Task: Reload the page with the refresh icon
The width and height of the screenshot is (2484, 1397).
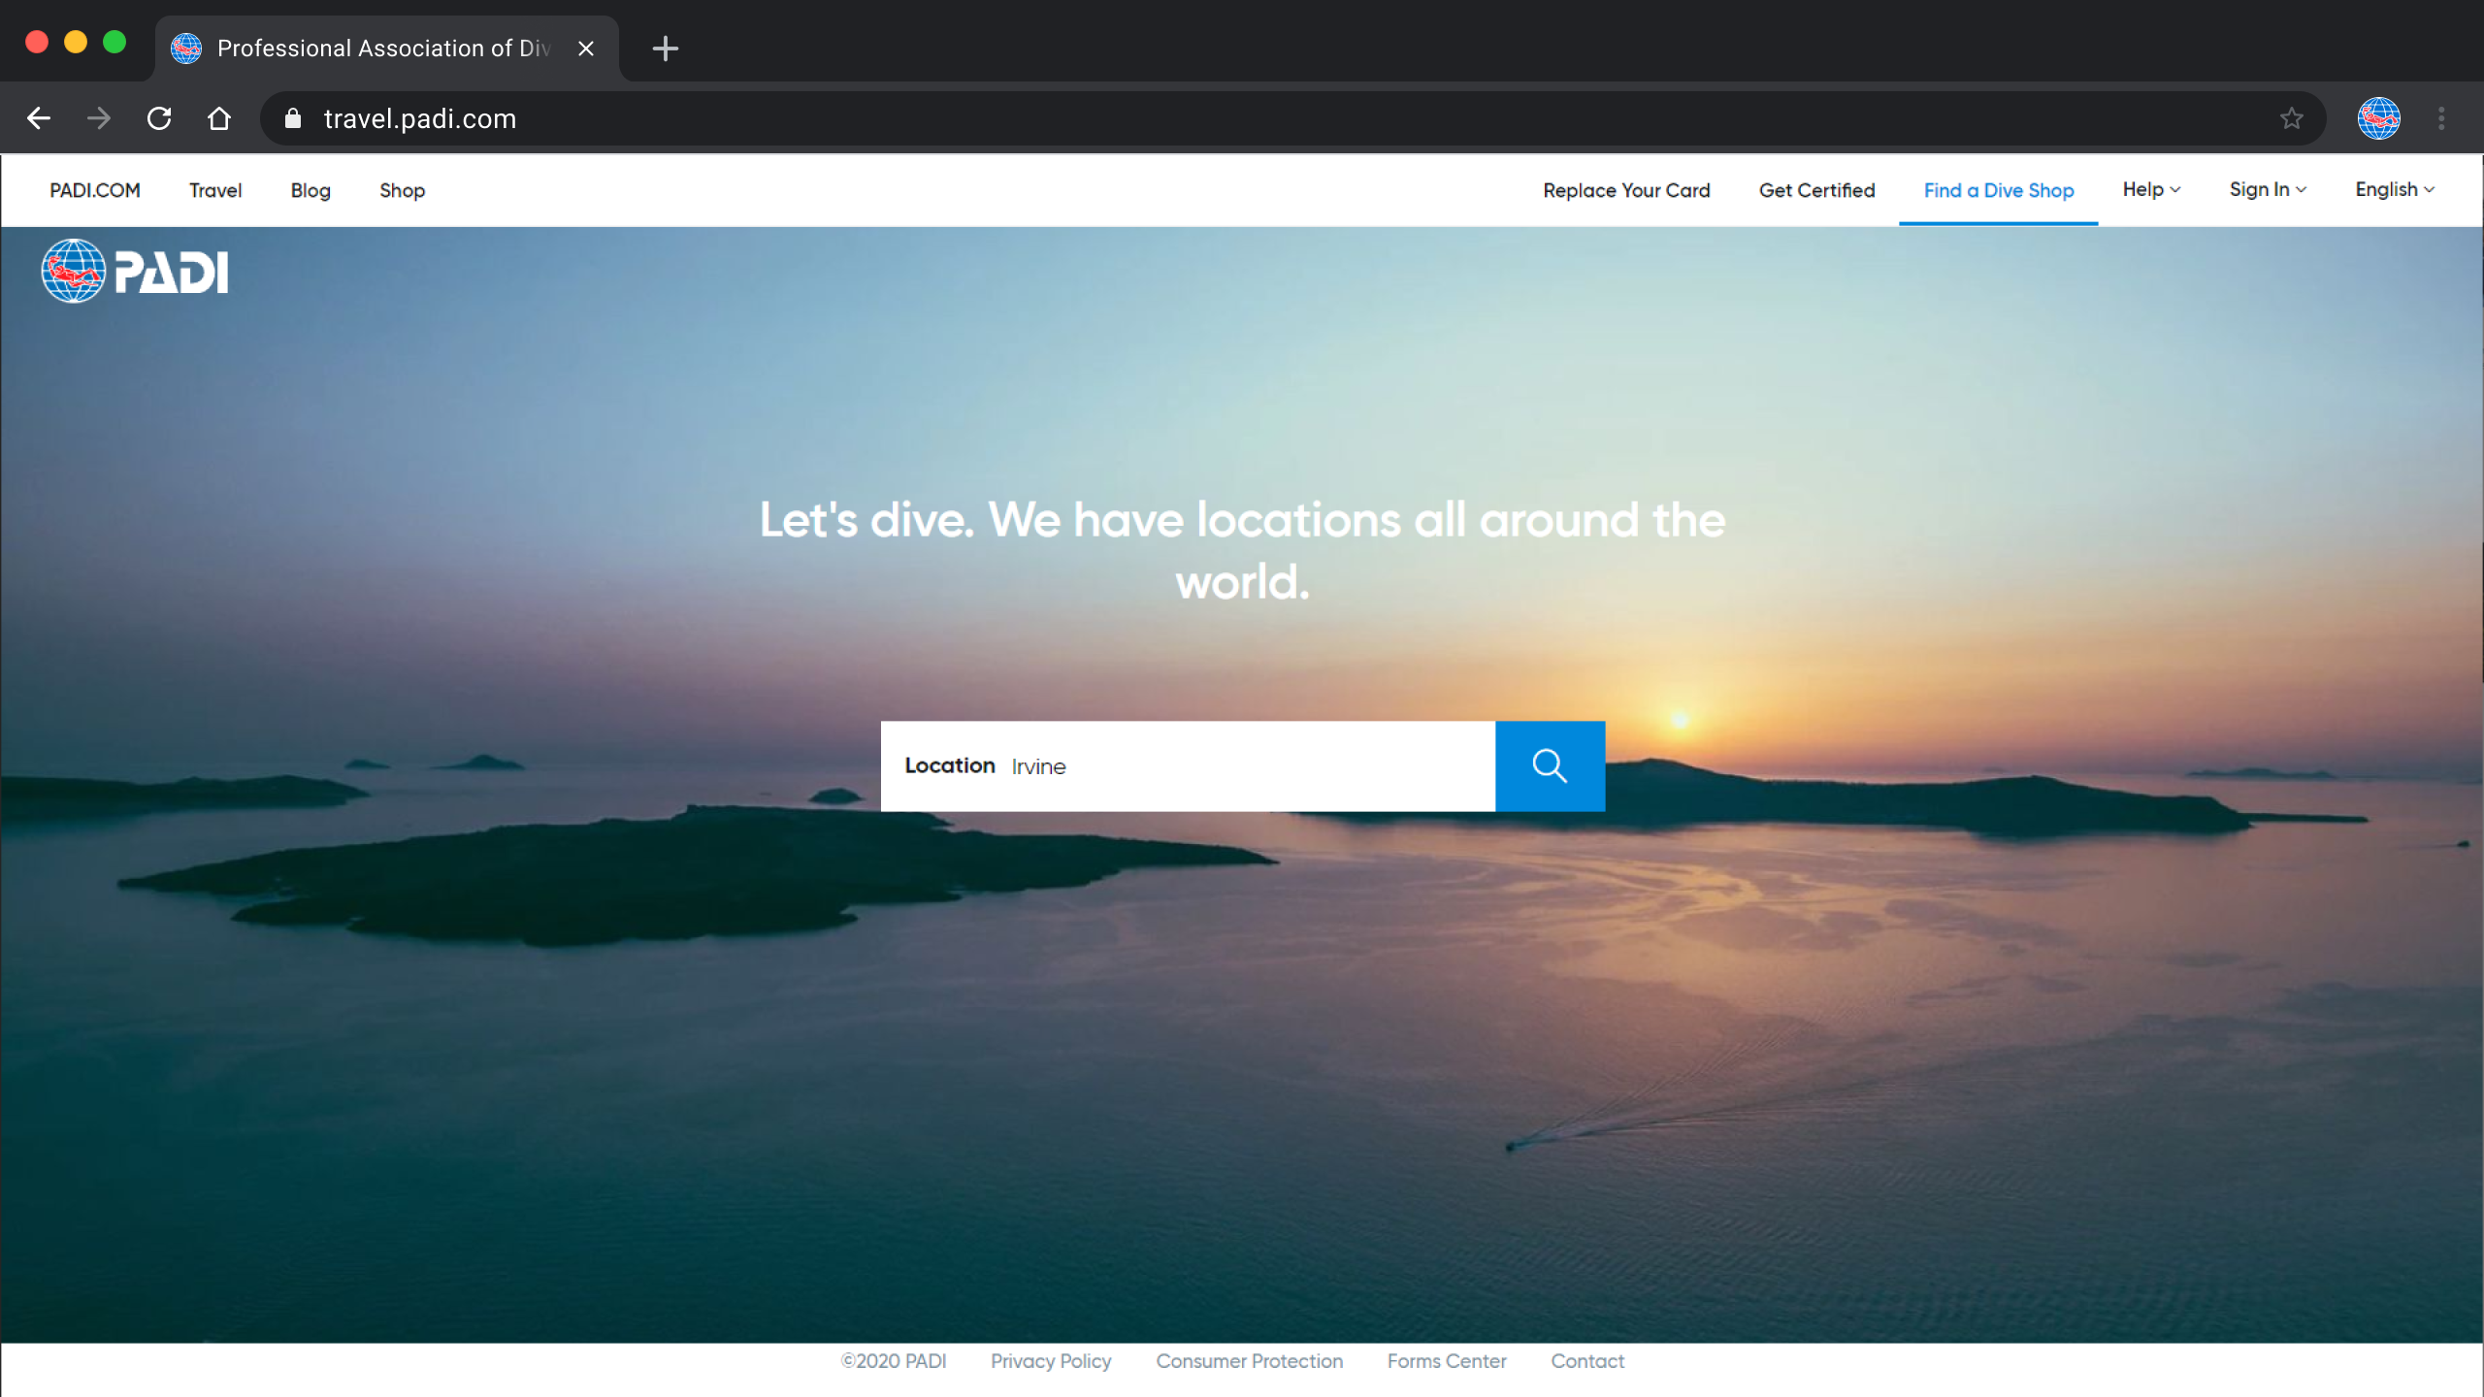Action: tap(159, 118)
